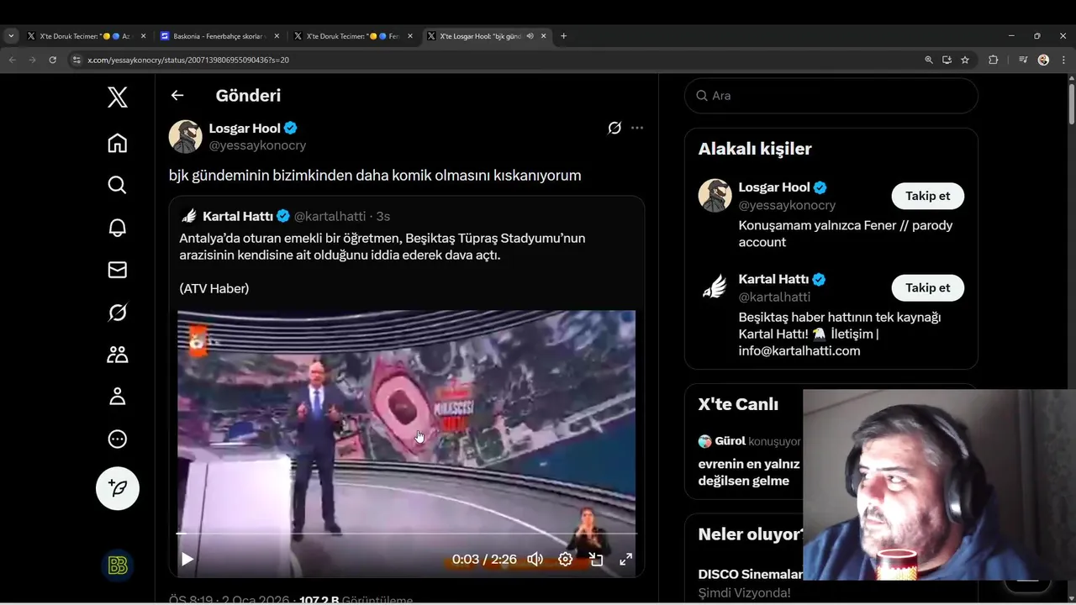Go back with the Gönderi arrow
Image resolution: width=1076 pixels, height=605 pixels.
177,95
